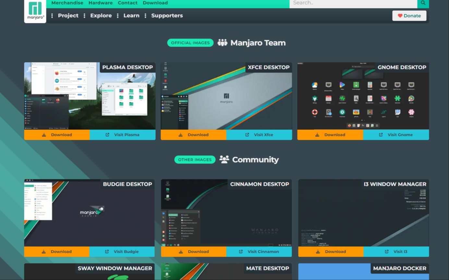Click the Gnome Desktop title label

tap(402, 67)
